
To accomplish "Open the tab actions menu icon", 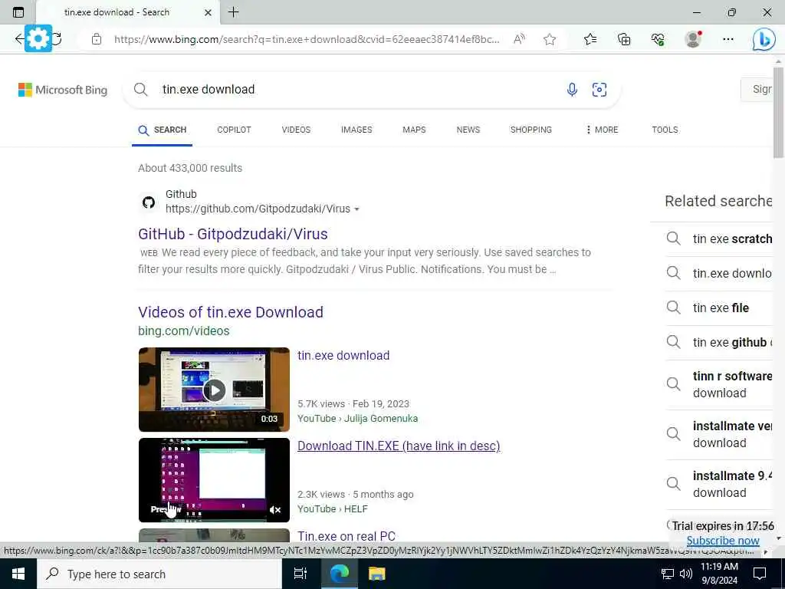I will click(18, 12).
